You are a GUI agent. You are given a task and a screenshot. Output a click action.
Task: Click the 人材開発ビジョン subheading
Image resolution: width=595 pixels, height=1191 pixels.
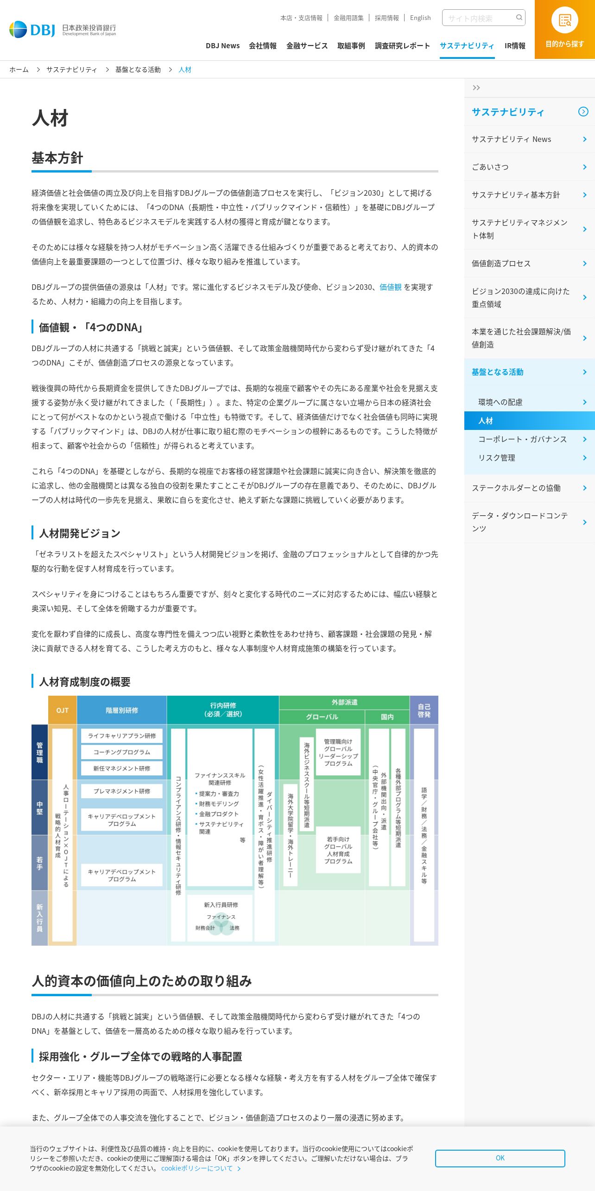(80, 533)
